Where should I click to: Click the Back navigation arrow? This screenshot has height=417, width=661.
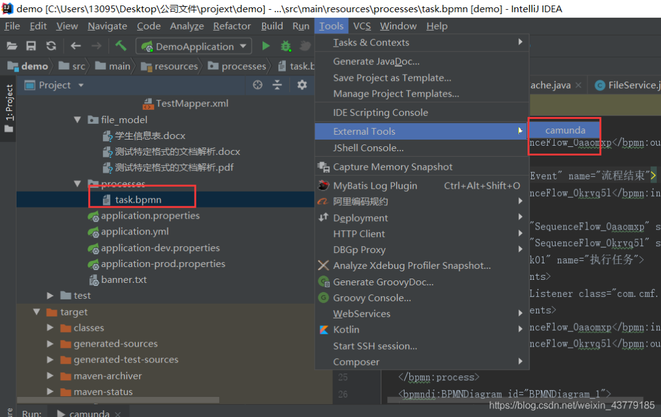pyautogui.click(x=75, y=46)
